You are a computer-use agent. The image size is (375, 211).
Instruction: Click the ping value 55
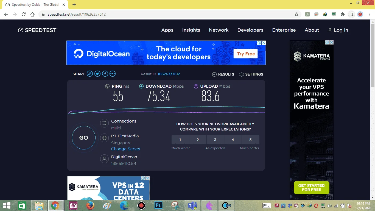tap(118, 96)
